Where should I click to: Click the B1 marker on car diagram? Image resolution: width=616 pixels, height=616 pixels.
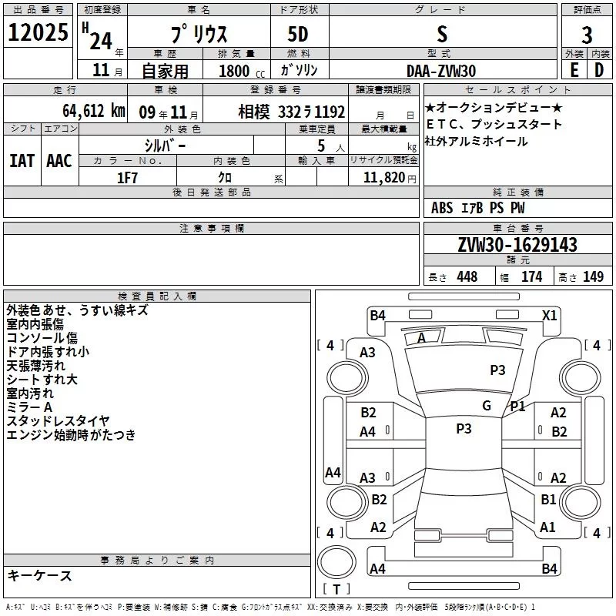[548, 500]
